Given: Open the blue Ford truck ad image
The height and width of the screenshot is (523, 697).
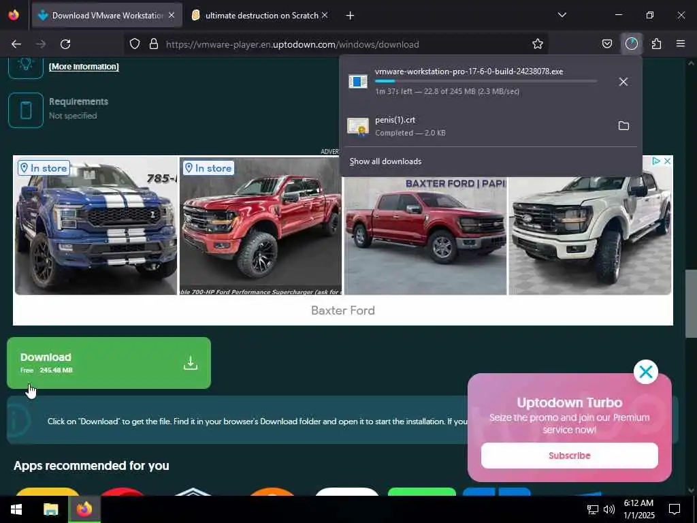Looking at the screenshot, I should [x=96, y=225].
